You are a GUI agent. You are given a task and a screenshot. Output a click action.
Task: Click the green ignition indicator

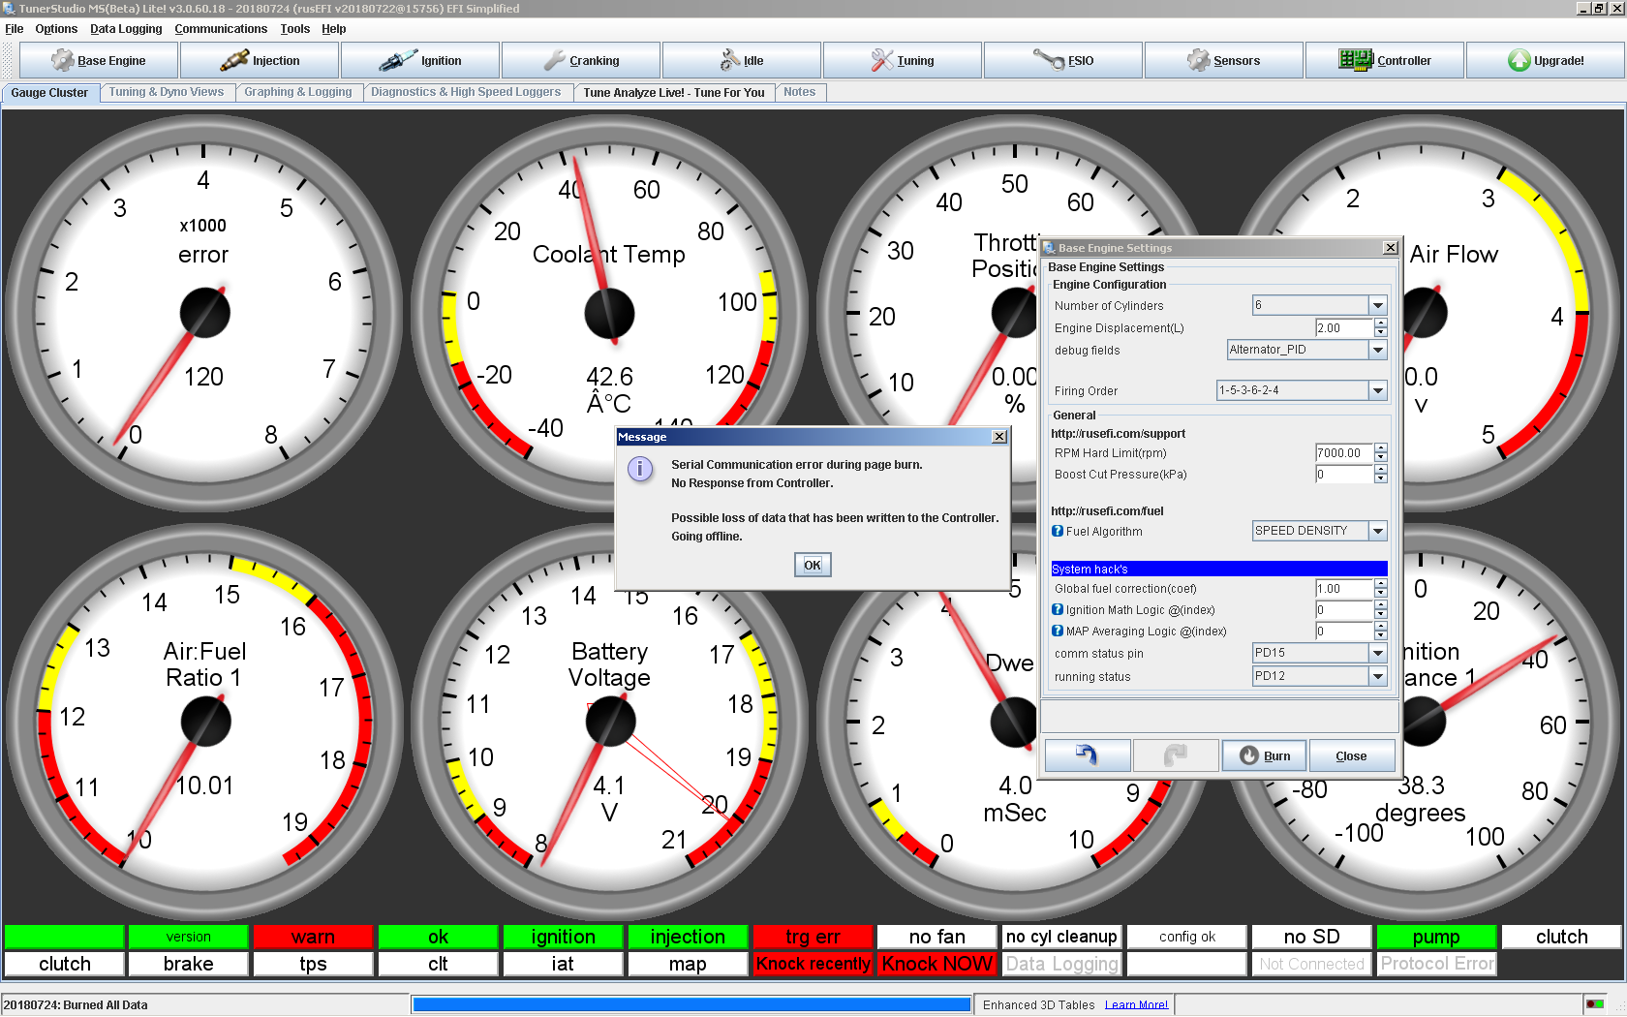(563, 937)
